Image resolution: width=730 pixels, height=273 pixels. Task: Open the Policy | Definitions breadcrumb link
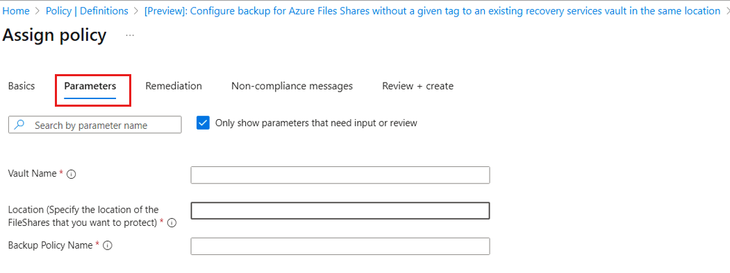[87, 10]
